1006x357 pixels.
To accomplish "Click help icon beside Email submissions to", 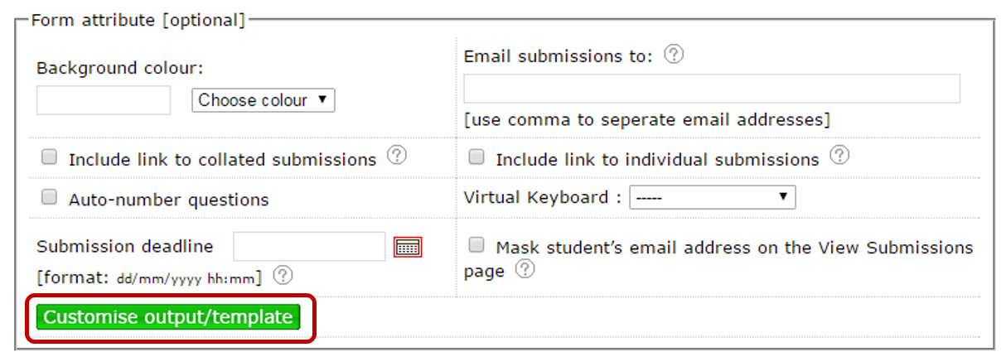I will tap(675, 55).
